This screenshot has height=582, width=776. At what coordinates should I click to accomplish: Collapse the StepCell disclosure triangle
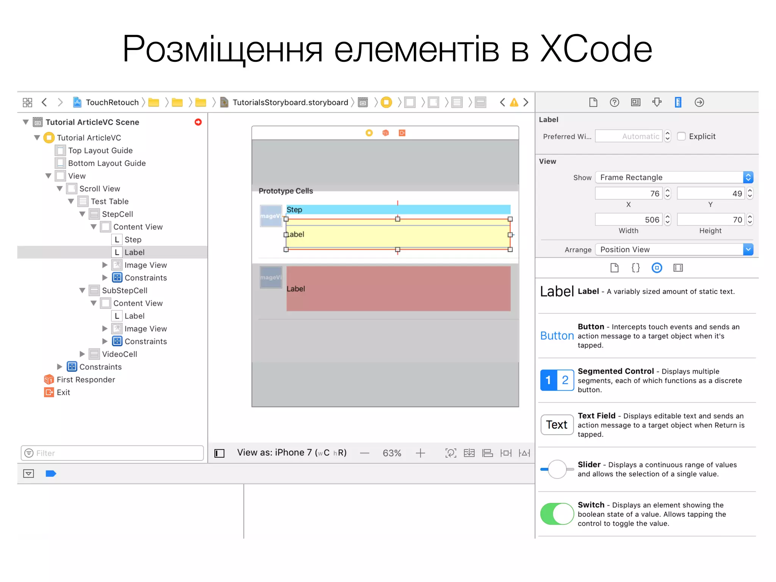coord(82,214)
